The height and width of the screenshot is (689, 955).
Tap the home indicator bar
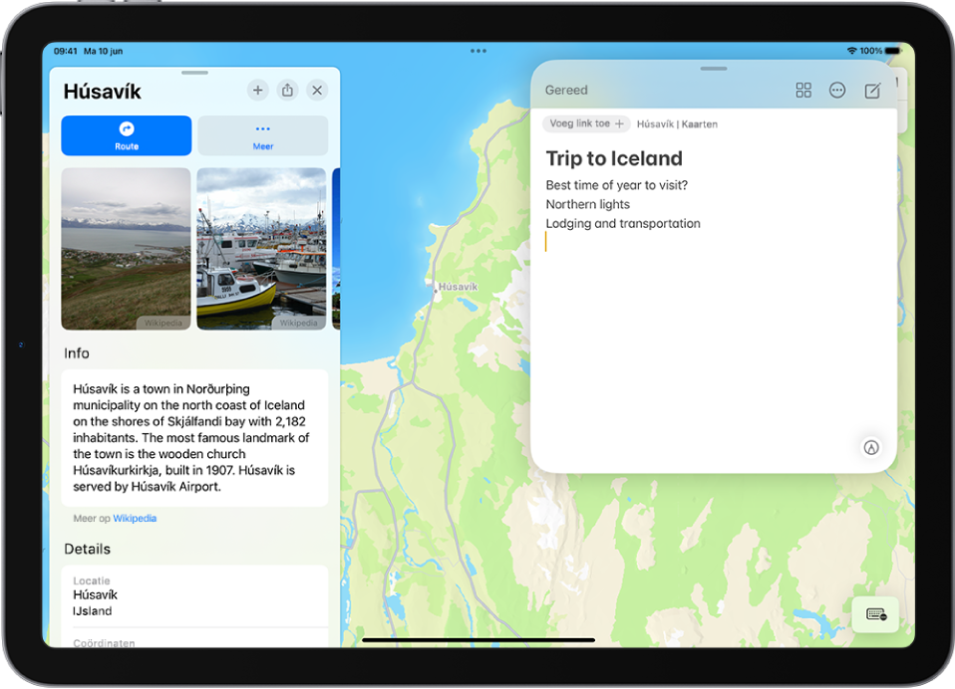click(478, 640)
